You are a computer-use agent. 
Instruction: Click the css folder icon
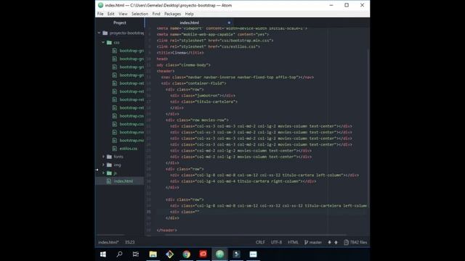click(109, 42)
